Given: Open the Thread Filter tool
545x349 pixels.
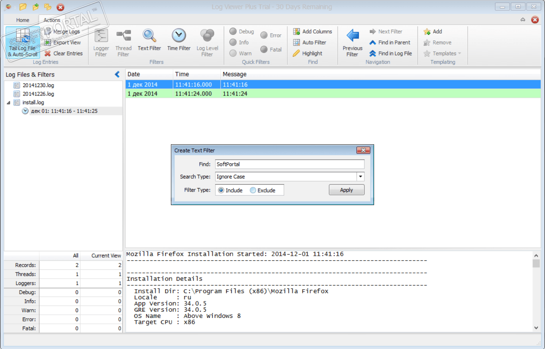Looking at the screenshot, I should (x=123, y=43).
